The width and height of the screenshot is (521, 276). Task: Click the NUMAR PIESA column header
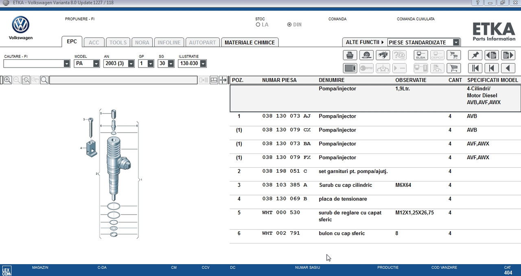tap(279, 80)
